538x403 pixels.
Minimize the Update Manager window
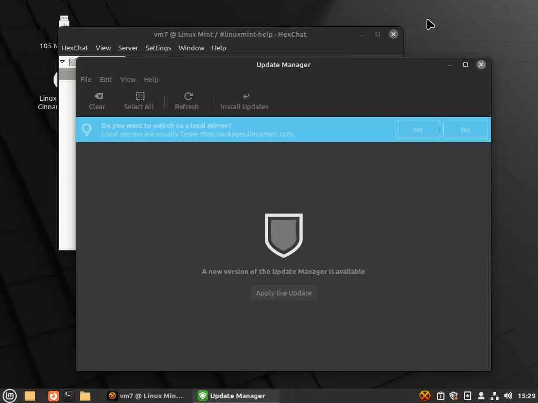tap(450, 65)
